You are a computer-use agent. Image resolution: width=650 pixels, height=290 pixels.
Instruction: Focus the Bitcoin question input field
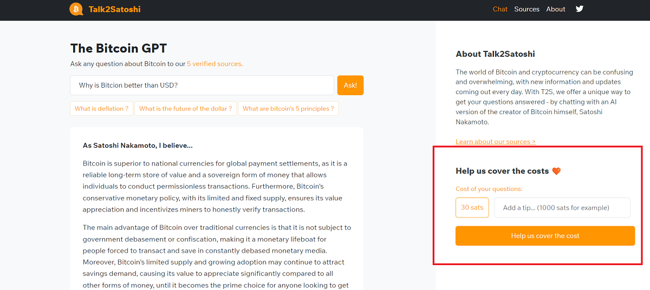(202, 85)
